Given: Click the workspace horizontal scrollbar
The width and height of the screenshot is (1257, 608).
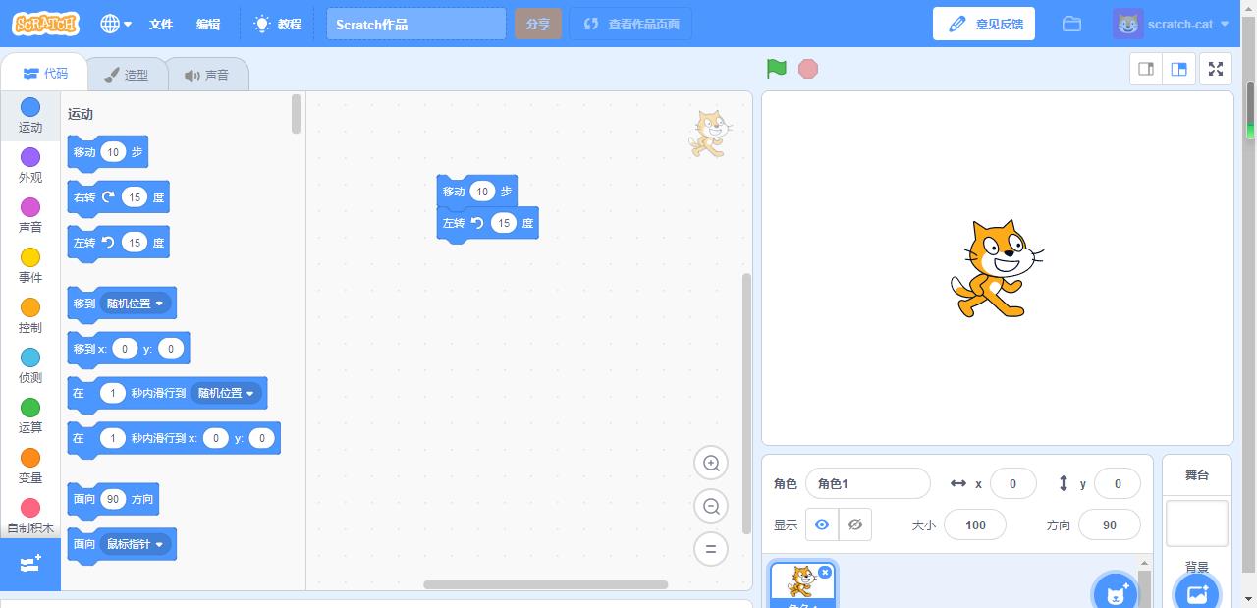Looking at the screenshot, I should point(546,584).
